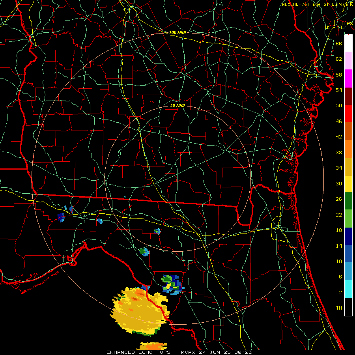Click the blue-green storm cell with yellow core
This screenshot has width=355, height=355.
pyautogui.click(x=172, y=285)
